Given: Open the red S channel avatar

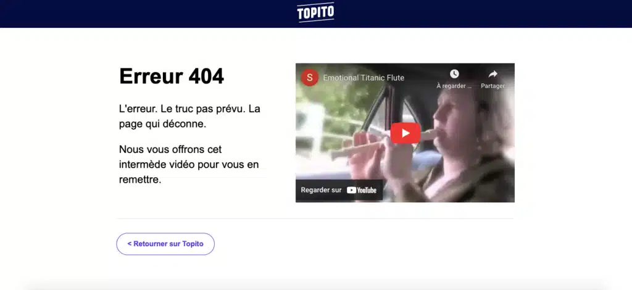Looking at the screenshot, I should pos(310,77).
